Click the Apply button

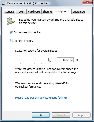click(81, 115)
